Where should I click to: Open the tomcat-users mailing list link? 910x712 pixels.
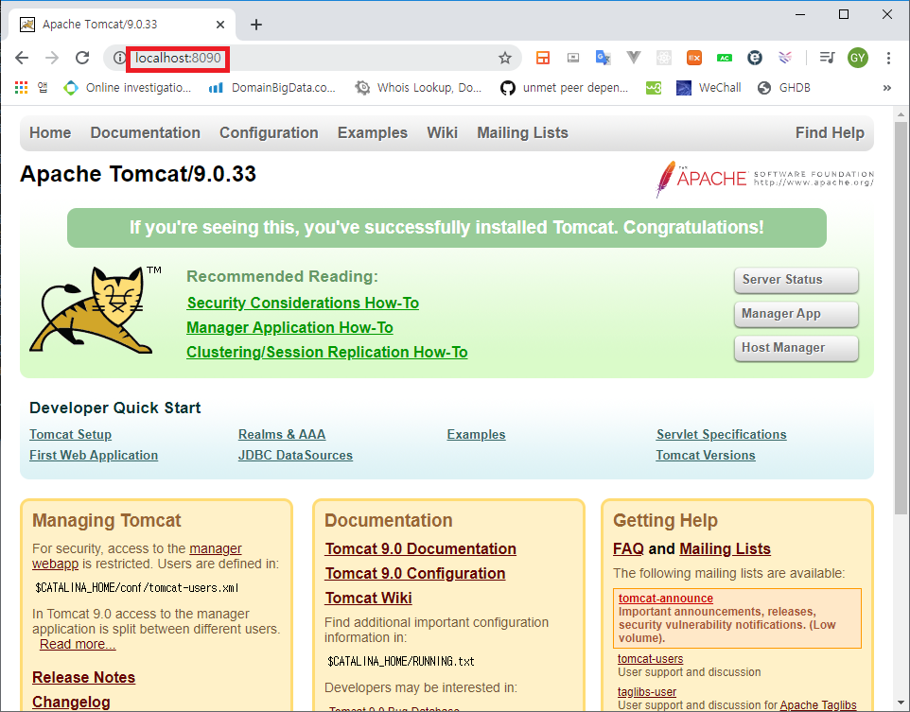pyautogui.click(x=650, y=659)
